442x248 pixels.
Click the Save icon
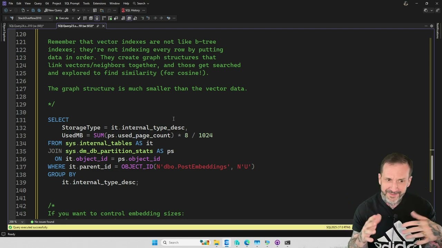[x=33, y=10]
